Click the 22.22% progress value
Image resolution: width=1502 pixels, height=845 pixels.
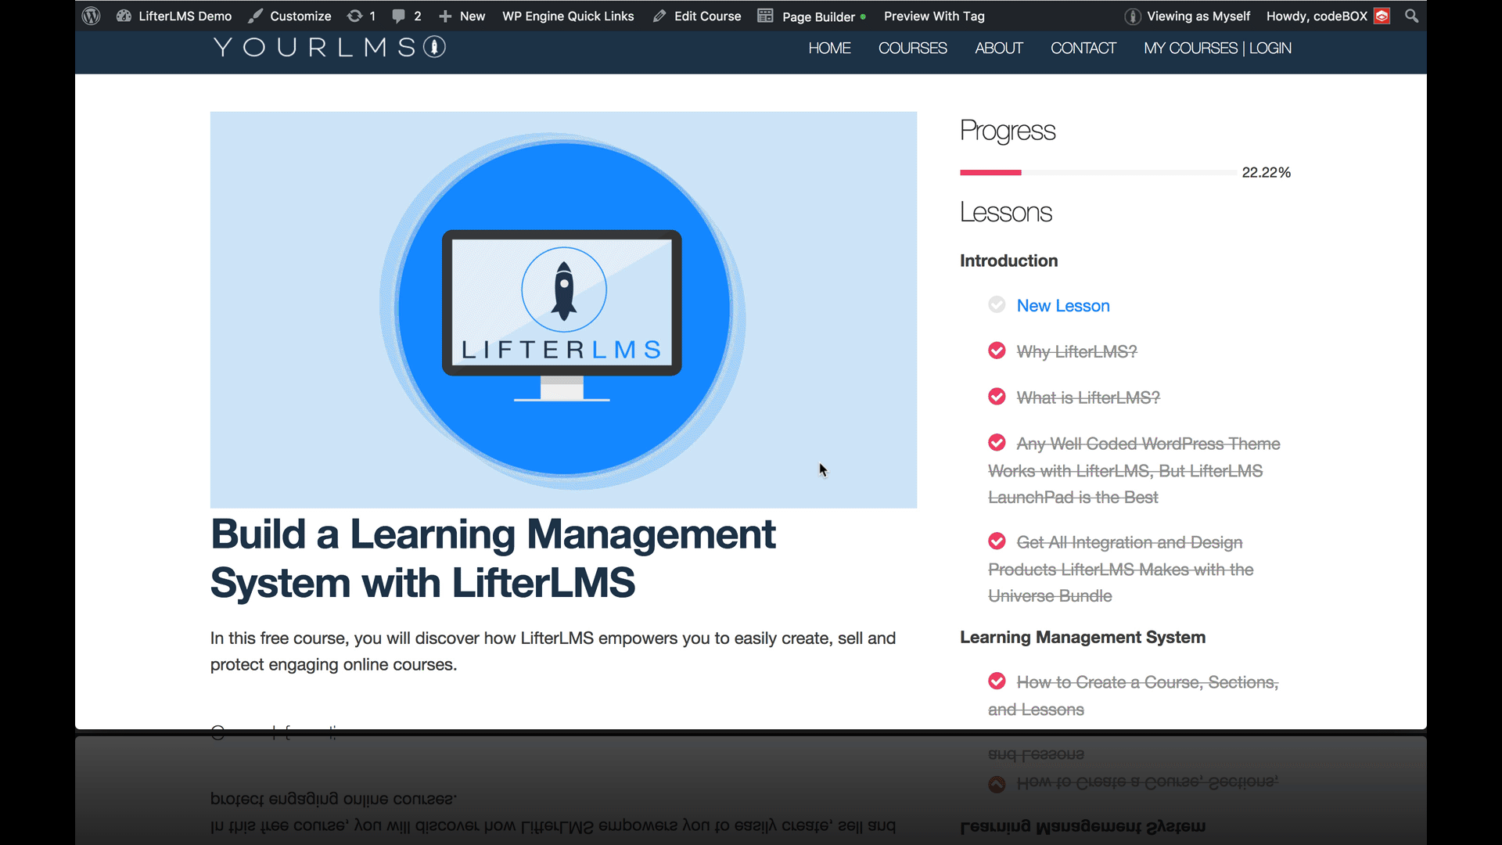[1266, 172]
